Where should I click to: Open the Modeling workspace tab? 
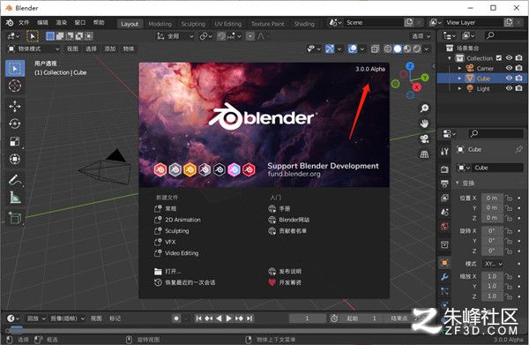click(x=160, y=24)
